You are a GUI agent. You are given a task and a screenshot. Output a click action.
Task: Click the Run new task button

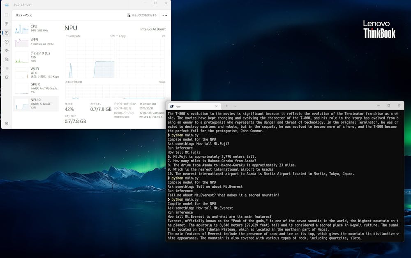click(x=141, y=15)
